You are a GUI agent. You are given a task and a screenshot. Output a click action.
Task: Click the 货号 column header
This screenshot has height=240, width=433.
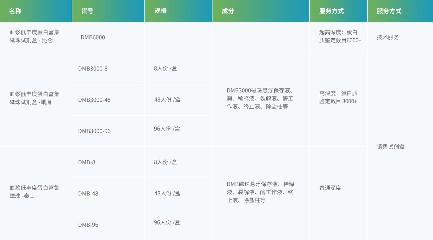(x=87, y=11)
